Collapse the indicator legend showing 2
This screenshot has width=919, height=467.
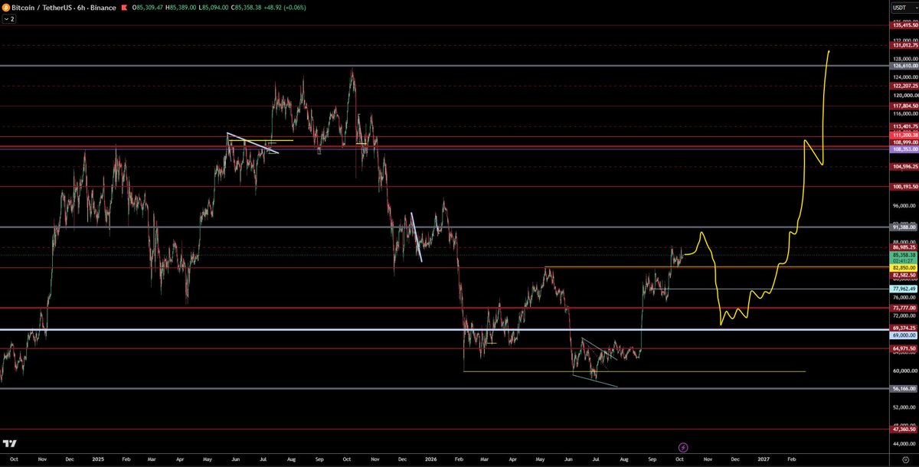9,18
